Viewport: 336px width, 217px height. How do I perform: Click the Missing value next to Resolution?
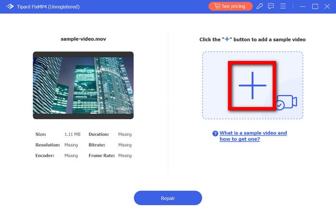[x=71, y=145]
